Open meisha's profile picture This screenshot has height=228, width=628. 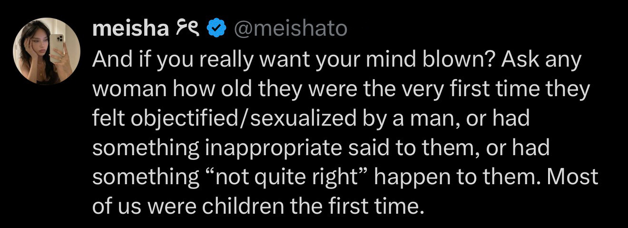pos(47,51)
